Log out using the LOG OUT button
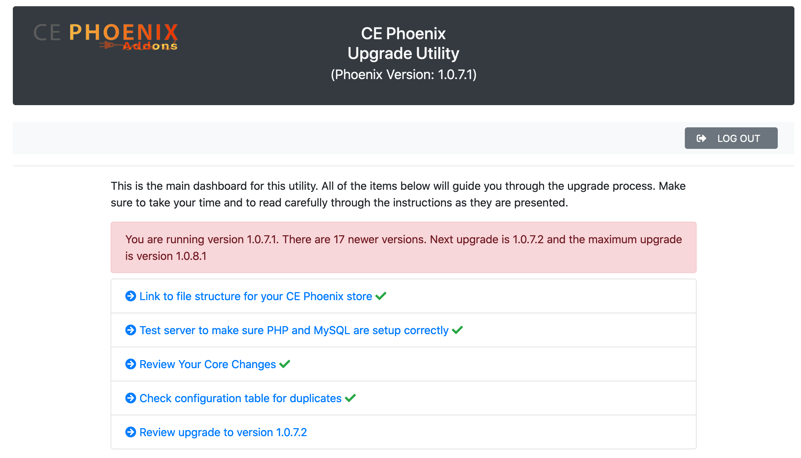The height and width of the screenshot is (458, 801). tap(731, 138)
